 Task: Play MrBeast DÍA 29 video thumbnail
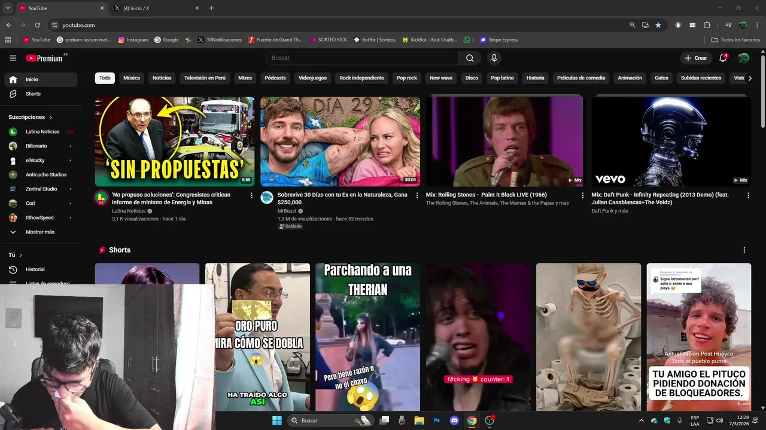click(340, 142)
